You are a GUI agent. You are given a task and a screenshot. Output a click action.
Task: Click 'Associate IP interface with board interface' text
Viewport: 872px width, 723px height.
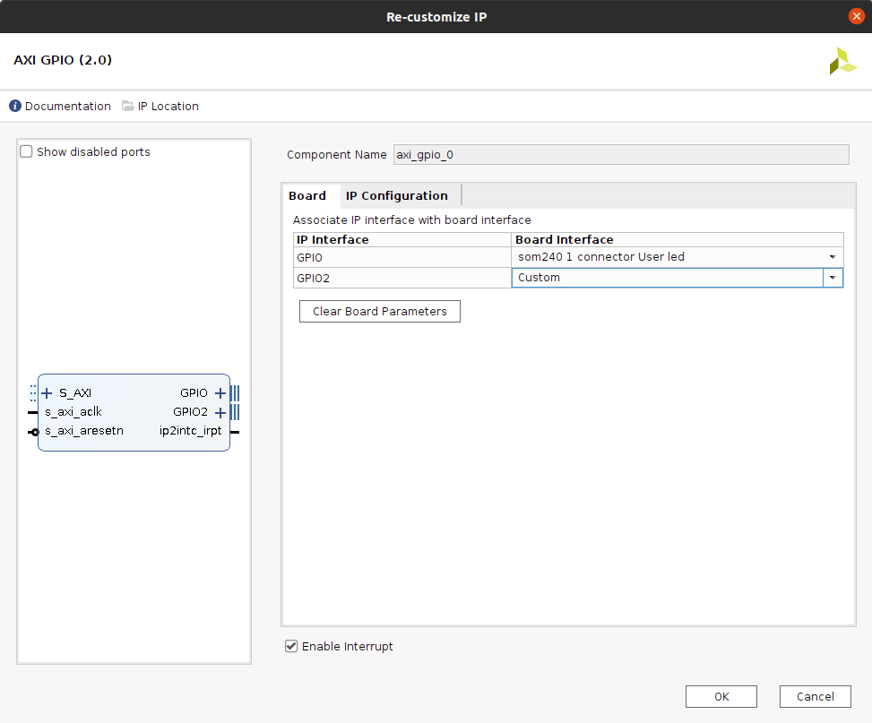(412, 220)
